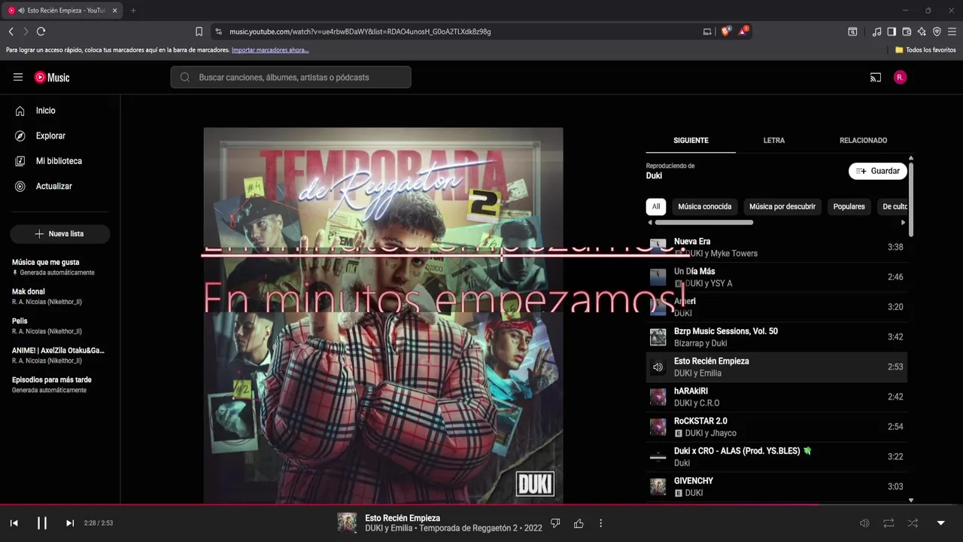Click Bzrp Music Sessions thumbnail
The height and width of the screenshot is (542, 963).
coord(658,337)
